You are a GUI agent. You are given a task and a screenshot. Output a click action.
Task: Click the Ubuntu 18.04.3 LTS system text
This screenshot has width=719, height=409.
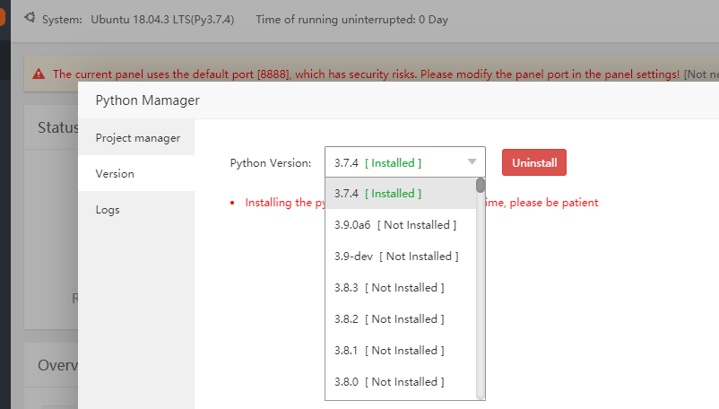(162, 19)
